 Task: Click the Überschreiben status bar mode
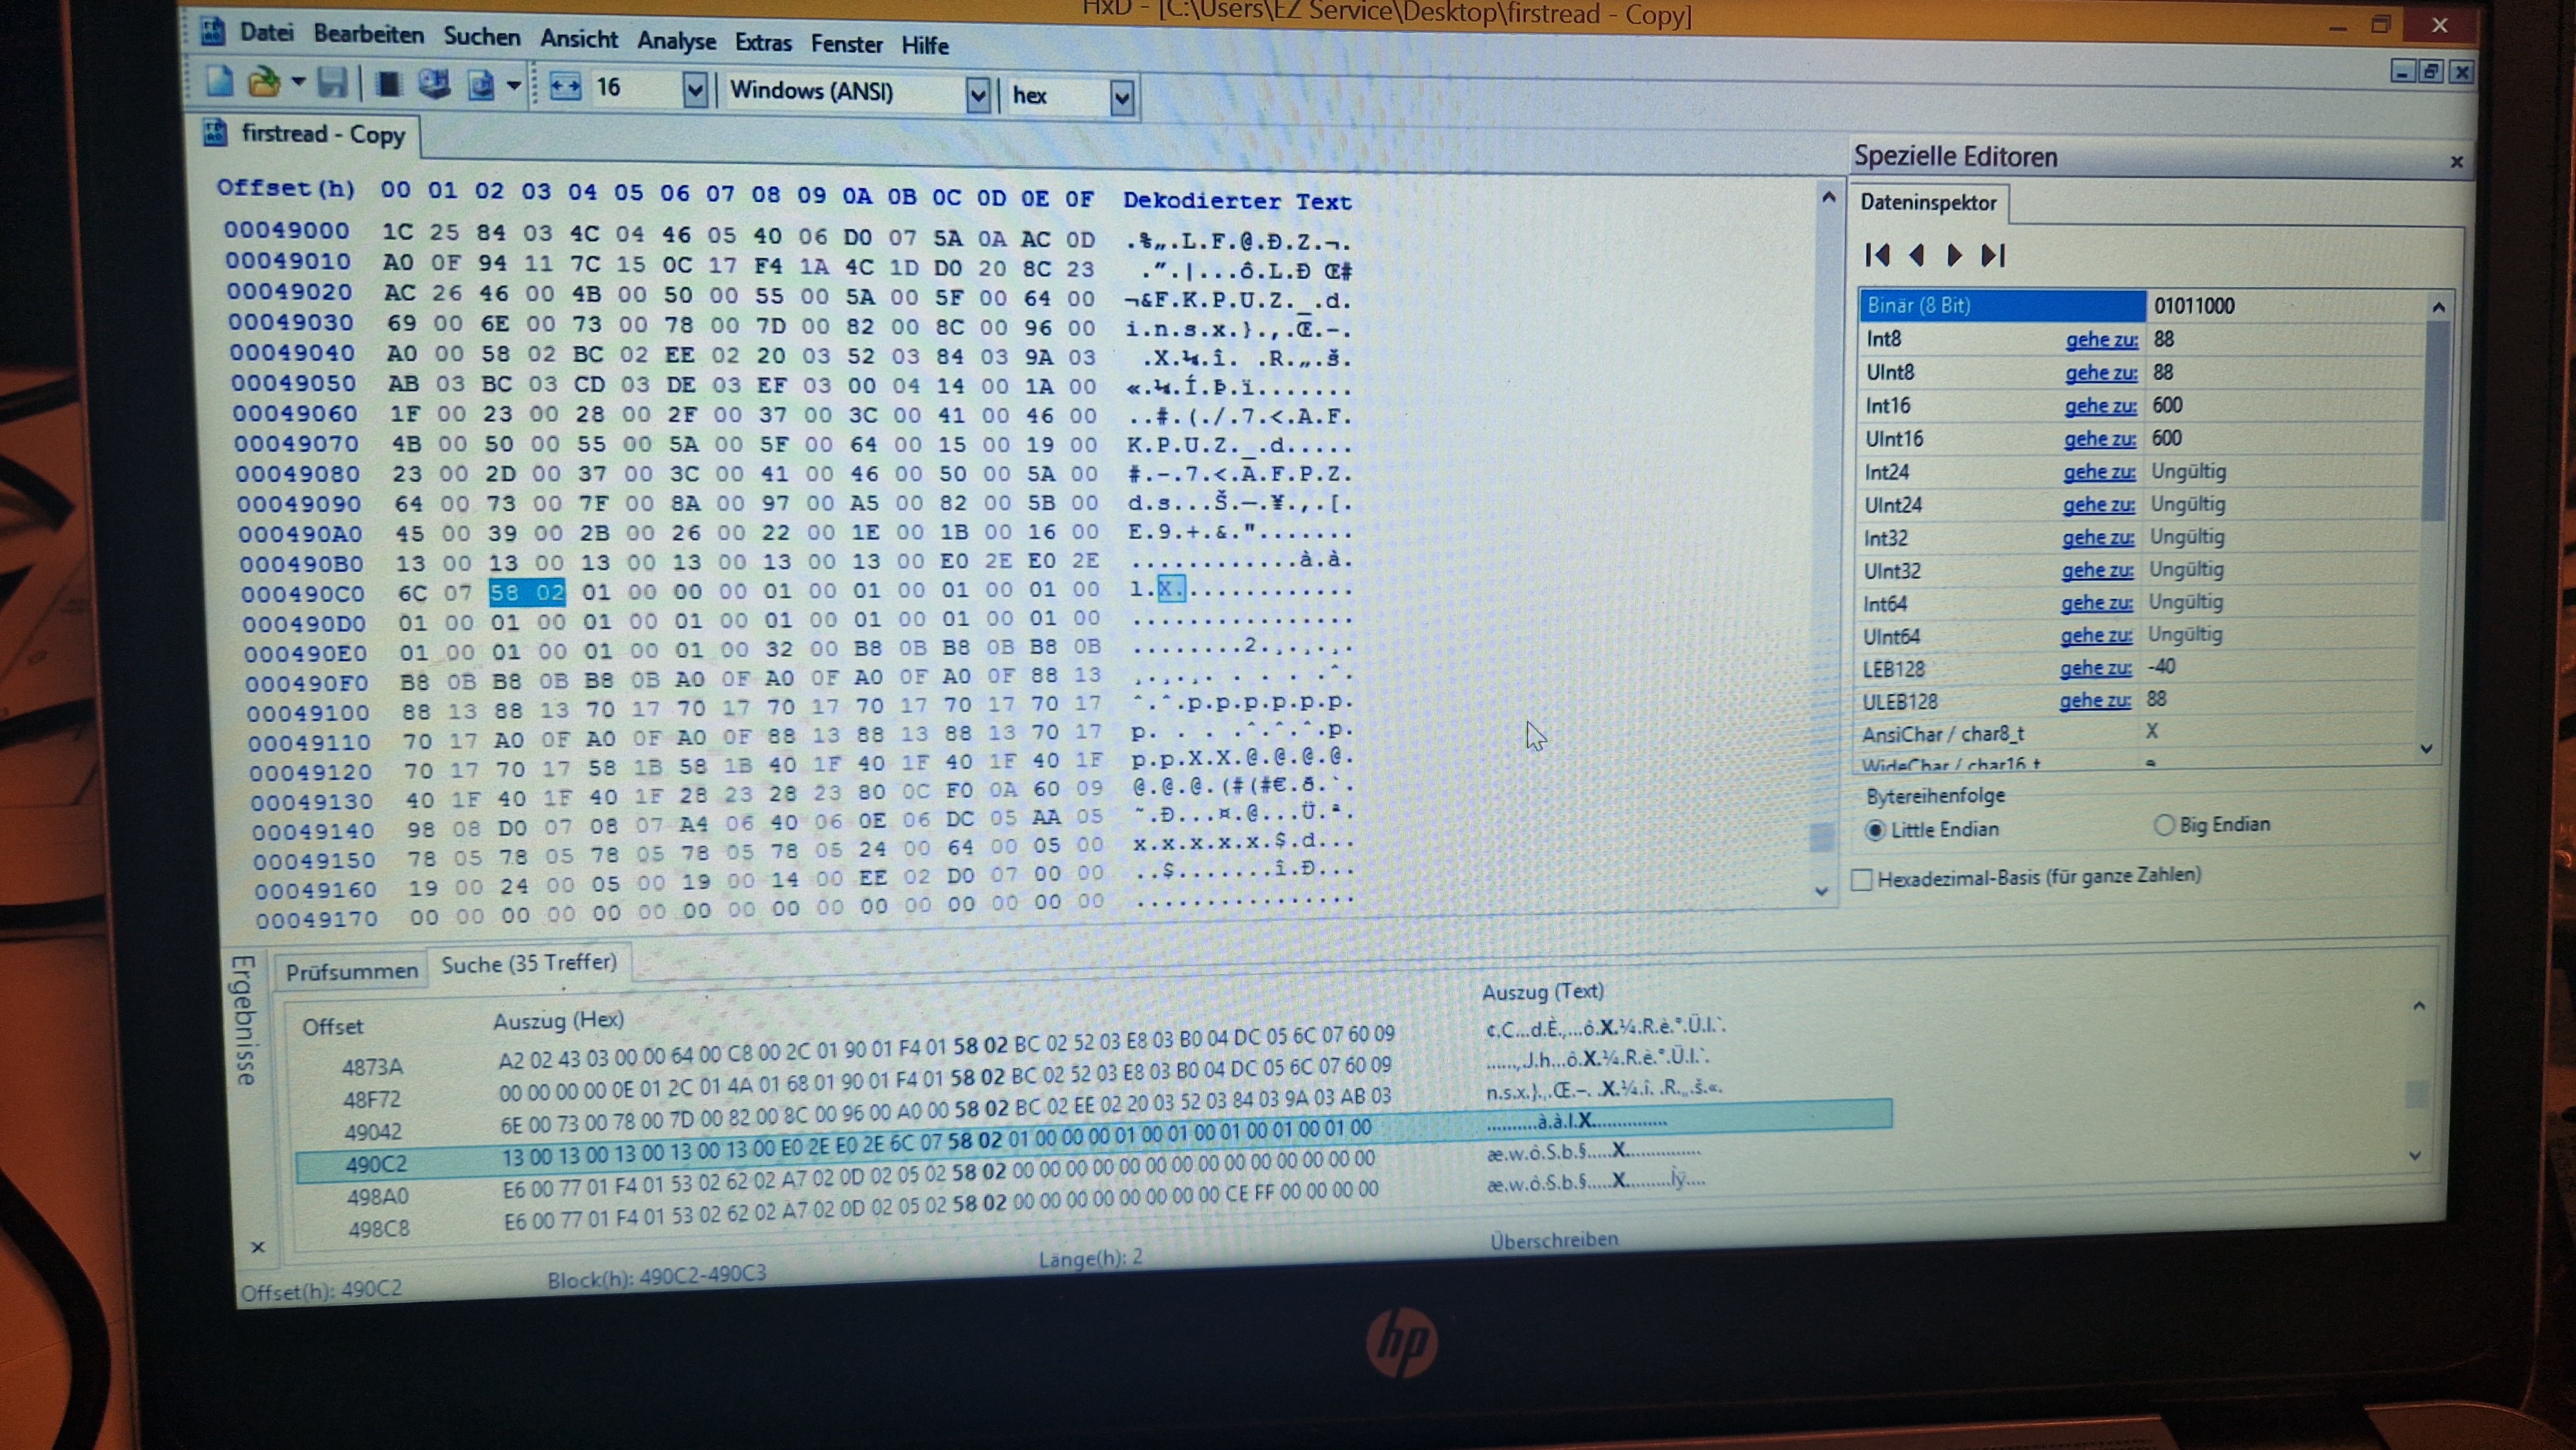click(x=1554, y=1240)
